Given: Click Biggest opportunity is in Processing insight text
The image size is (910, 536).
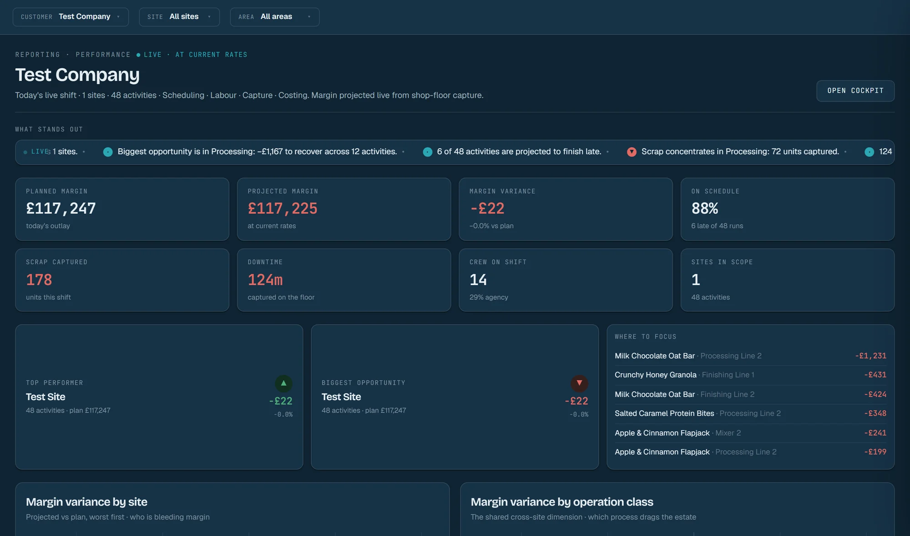Looking at the screenshot, I should pos(258,152).
